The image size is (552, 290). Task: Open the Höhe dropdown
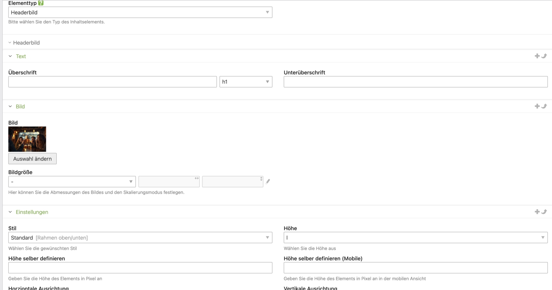click(415, 238)
